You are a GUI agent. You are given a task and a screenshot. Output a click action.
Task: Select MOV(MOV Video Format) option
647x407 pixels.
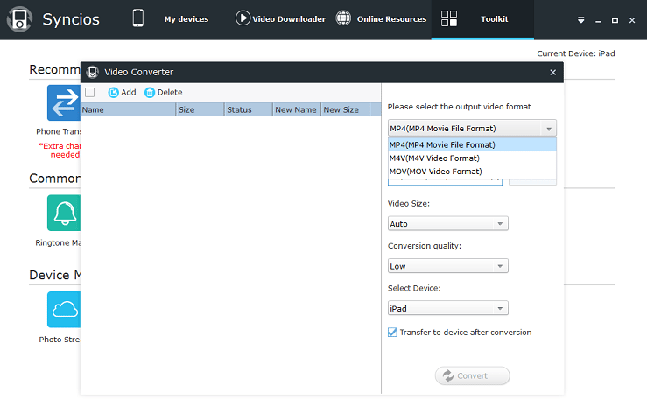point(472,172)
